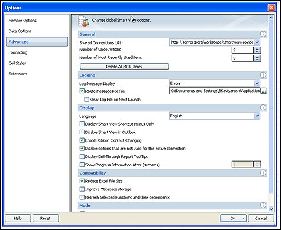Click the General section heading
Image resolution: width=281 pixels, height=230 pixels.
[88, 34]
